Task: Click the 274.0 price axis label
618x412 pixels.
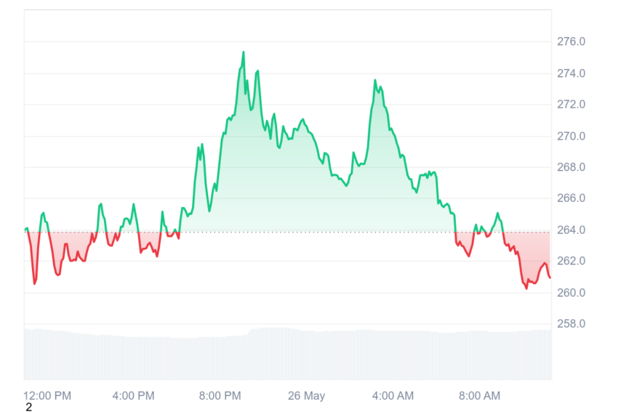Action: pos(571,73)
